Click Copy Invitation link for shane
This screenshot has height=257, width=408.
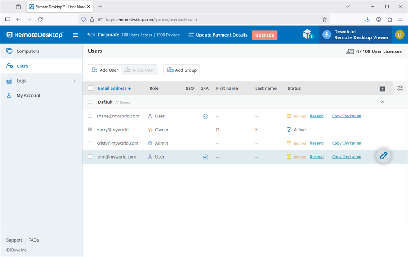(x=346, y=116)
